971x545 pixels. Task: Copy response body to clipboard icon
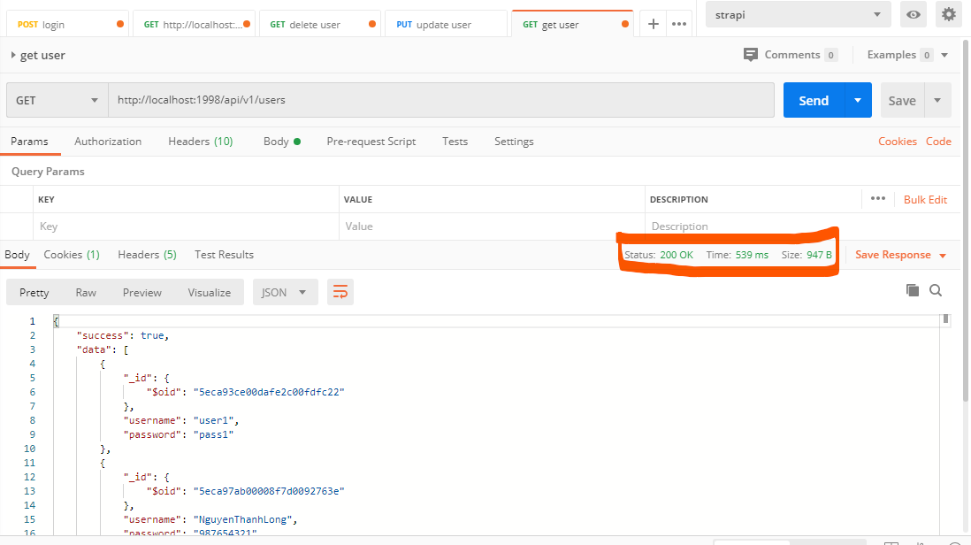click(x=912, y=290)
